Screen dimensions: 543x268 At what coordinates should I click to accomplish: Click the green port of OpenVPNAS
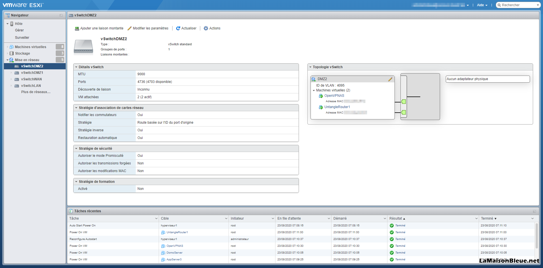point(404,102)
